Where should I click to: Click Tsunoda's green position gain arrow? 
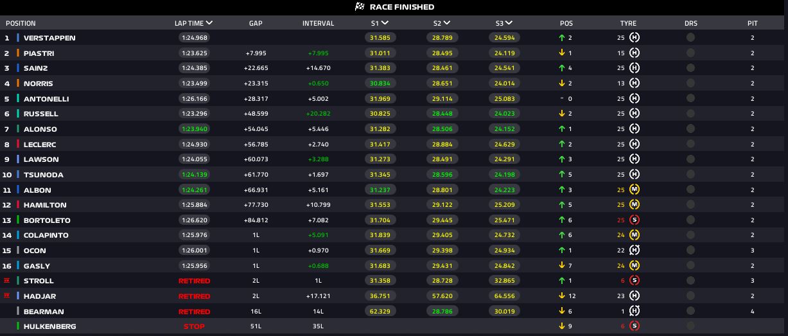tap(562, 175)
